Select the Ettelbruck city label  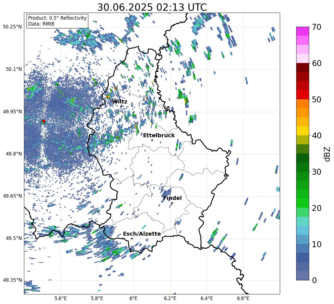159,136
